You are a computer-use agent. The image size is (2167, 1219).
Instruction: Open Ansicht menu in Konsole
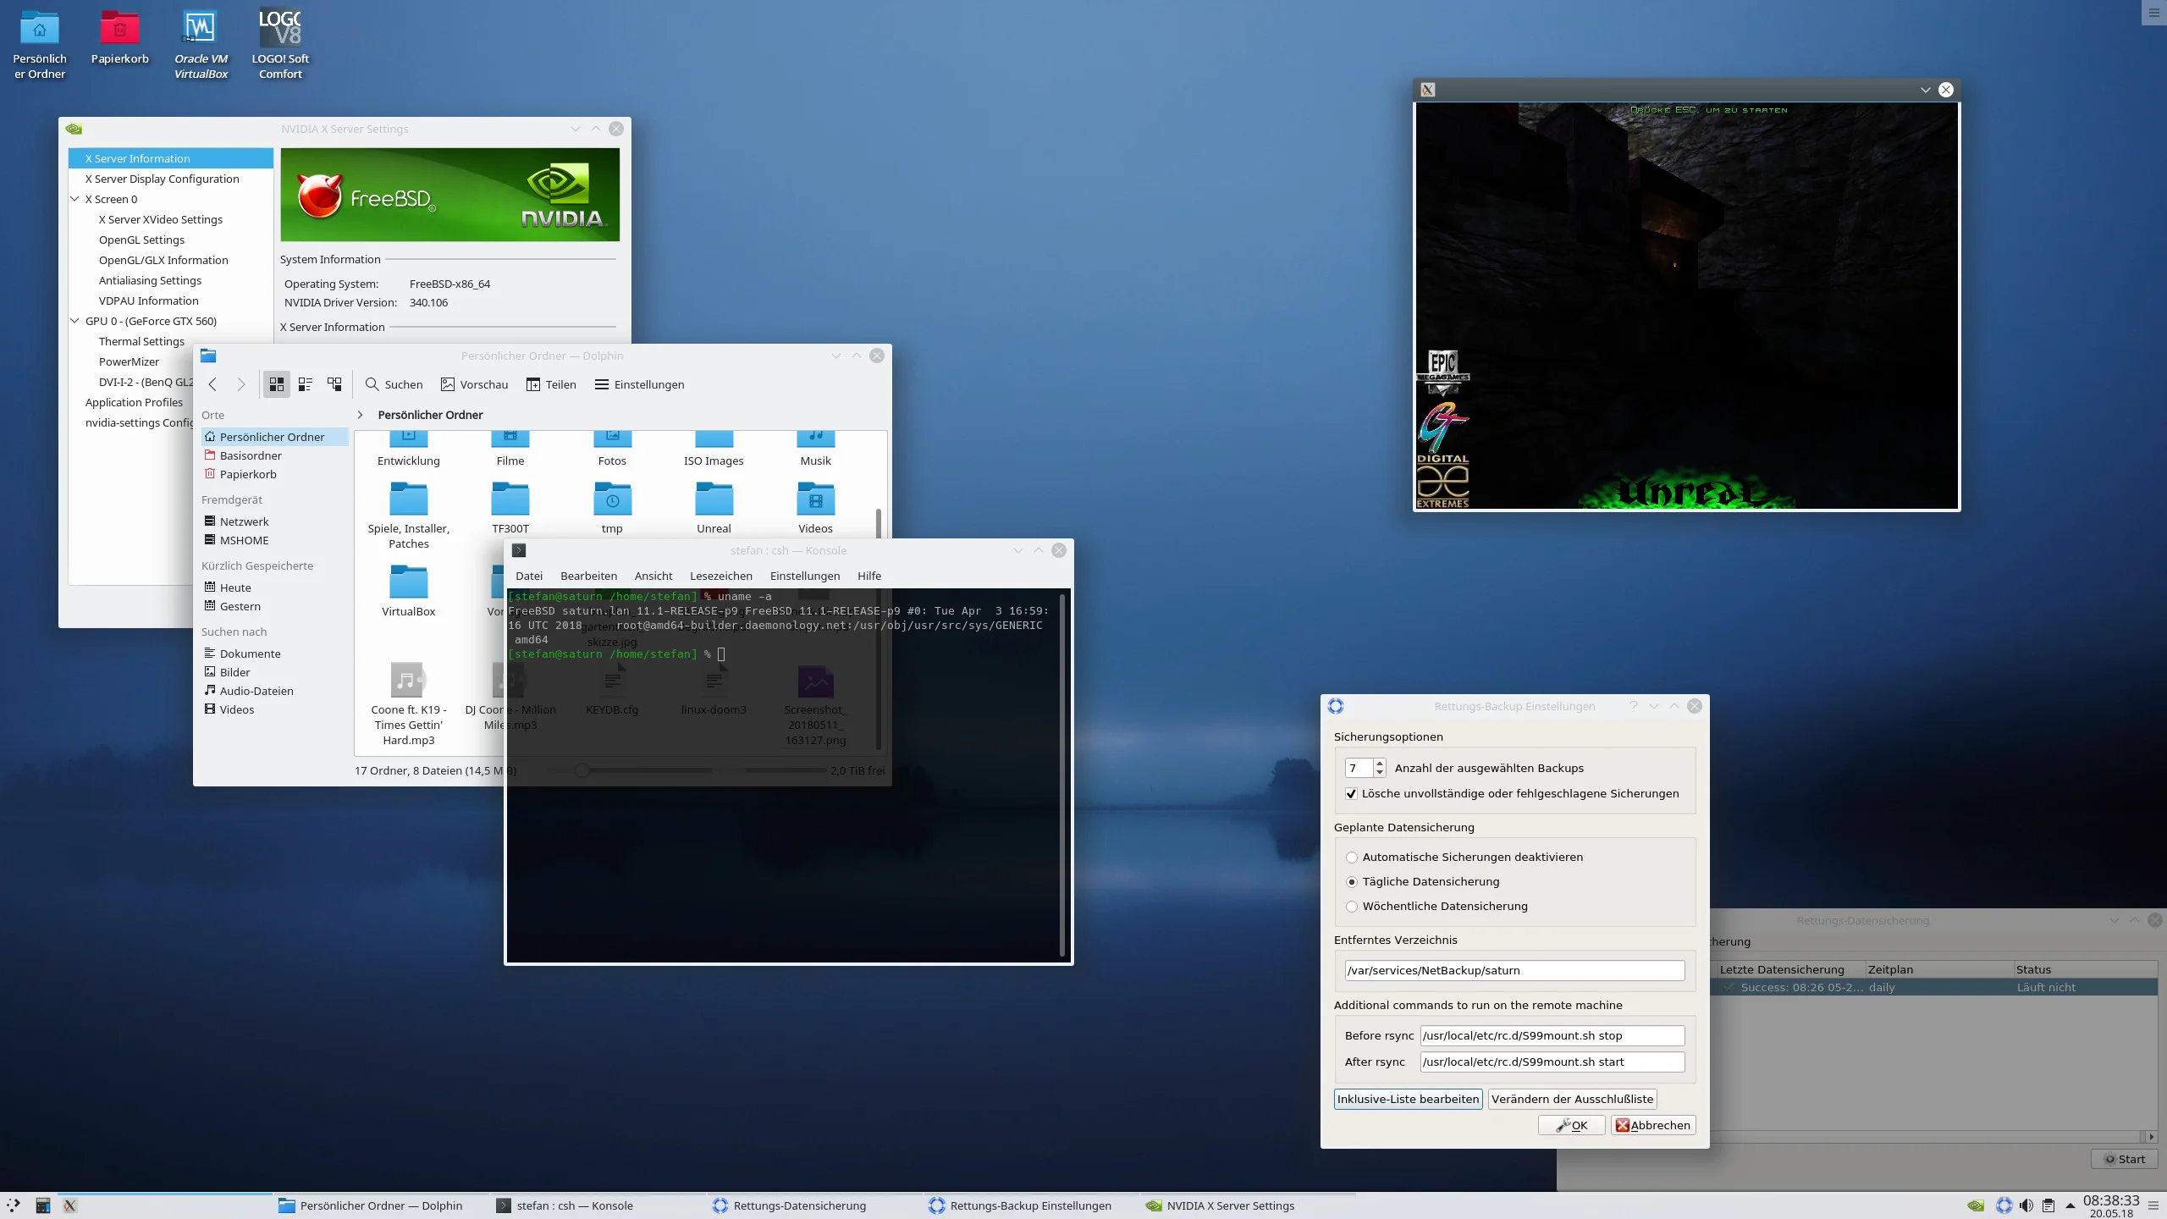pos(653,576)
